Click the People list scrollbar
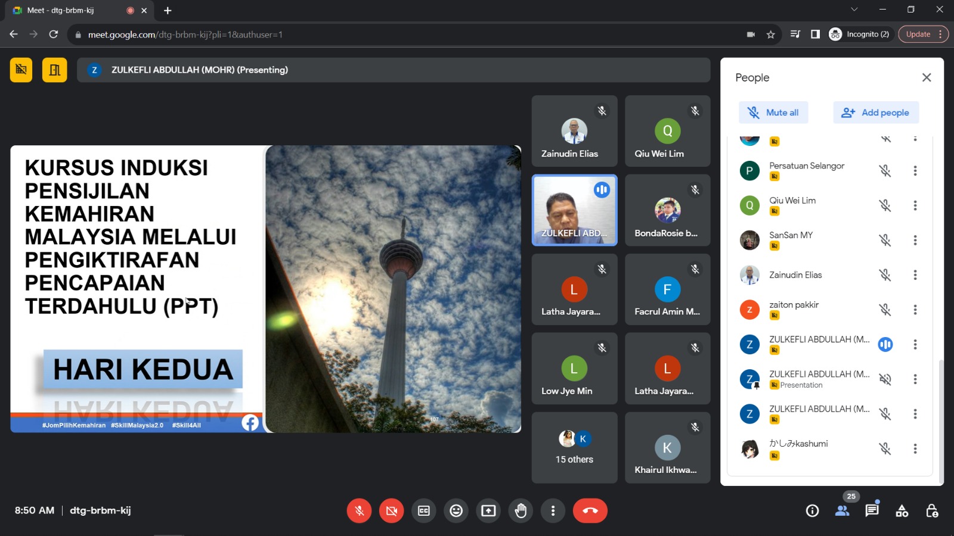Viewport: 954px width, 536px height. [941, 417]
